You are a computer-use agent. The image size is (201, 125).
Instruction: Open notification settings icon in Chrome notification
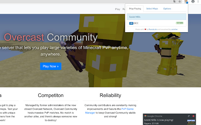188,116
